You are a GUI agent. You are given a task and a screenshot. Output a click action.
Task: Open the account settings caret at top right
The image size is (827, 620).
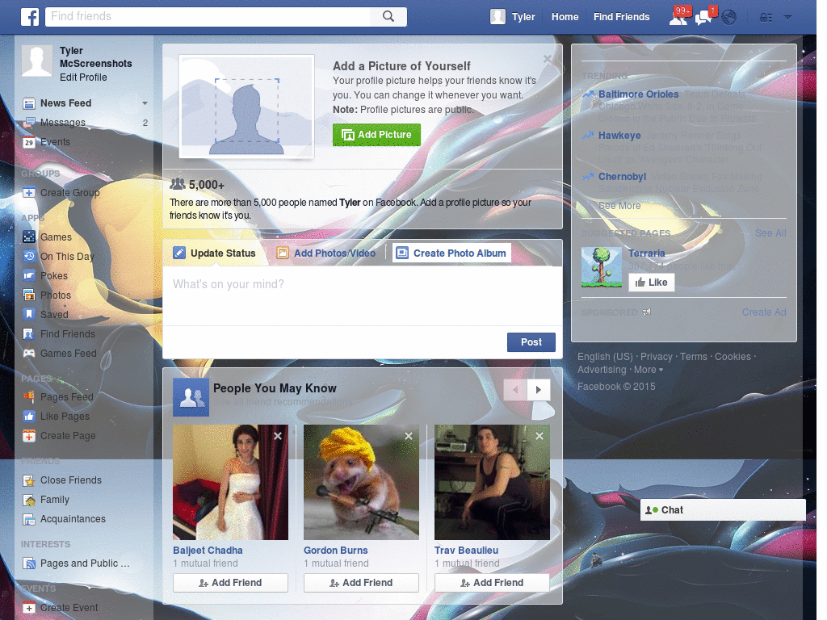pos(787,17)
